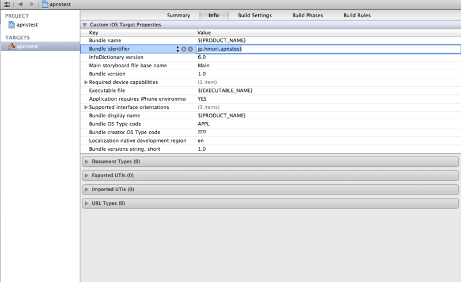The height and width of the screenshot is (282, 461).
Task: Select Main storyboard file base name key
Action: tap(128, 66)
